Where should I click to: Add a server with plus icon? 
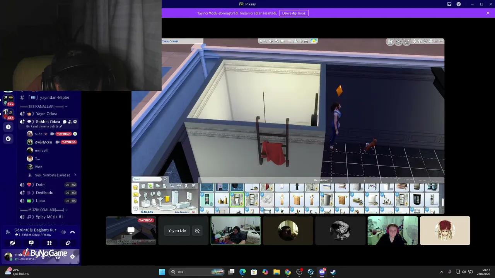(8, 127)
